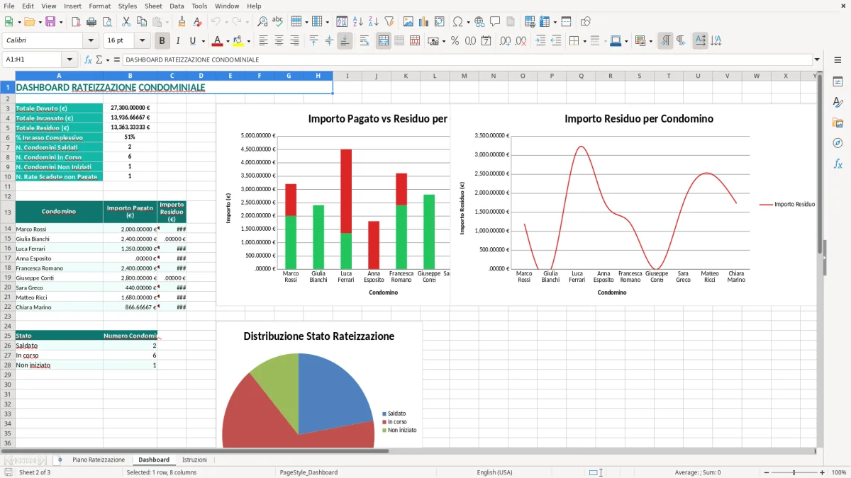
Task: Expand the Font Color dropdown arrow
Action: coord(228,41)
